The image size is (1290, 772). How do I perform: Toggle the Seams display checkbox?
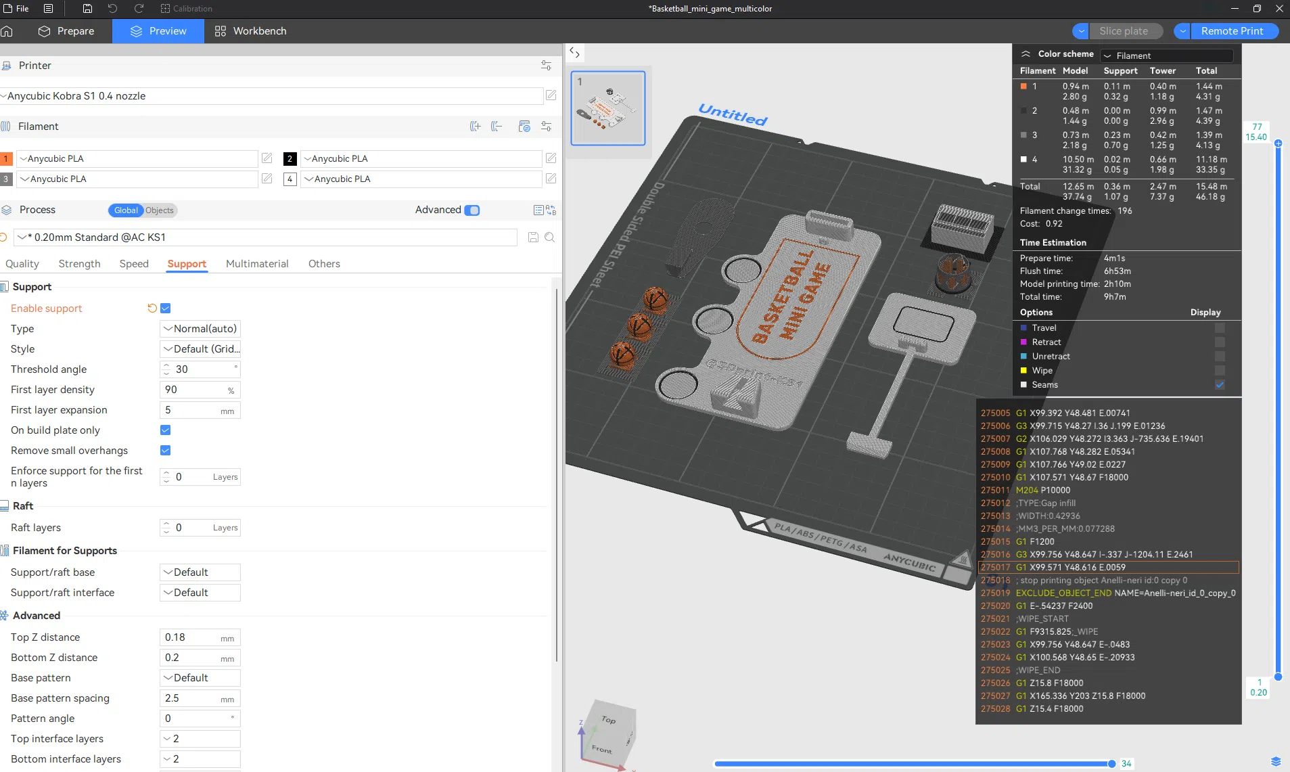click(1220, 385)
